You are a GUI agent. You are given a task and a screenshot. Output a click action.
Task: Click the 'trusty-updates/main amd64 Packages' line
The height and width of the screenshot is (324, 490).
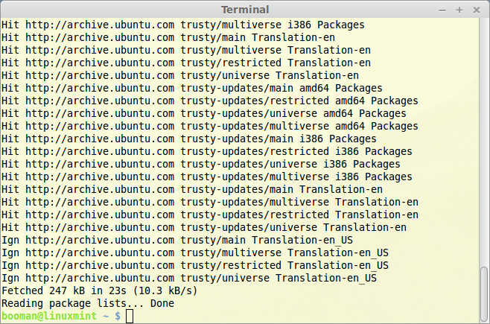(192, 88)
